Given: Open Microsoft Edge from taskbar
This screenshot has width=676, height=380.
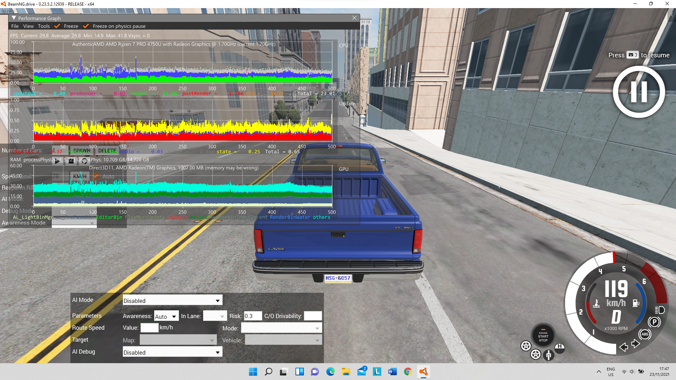Looking at the screenshot, I should (330, 372).
